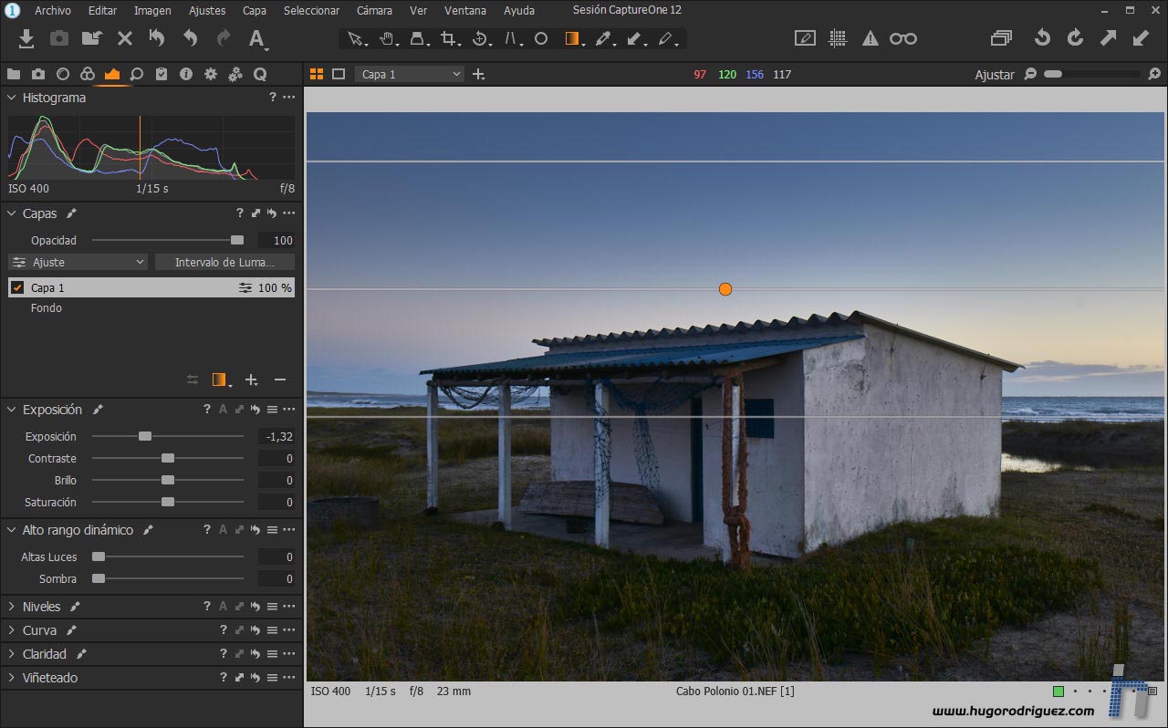Open the Cámara menu
Image resolution: width=1168 pixels, height=728 pixels.
tap(374, 10)
